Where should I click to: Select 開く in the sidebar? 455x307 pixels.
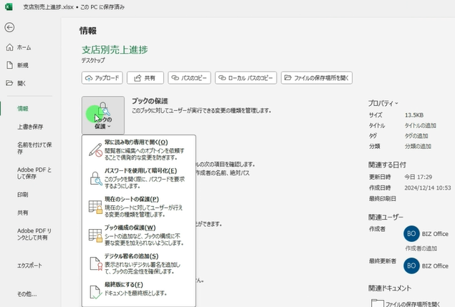pyautogui.click(x=21, y=83)
